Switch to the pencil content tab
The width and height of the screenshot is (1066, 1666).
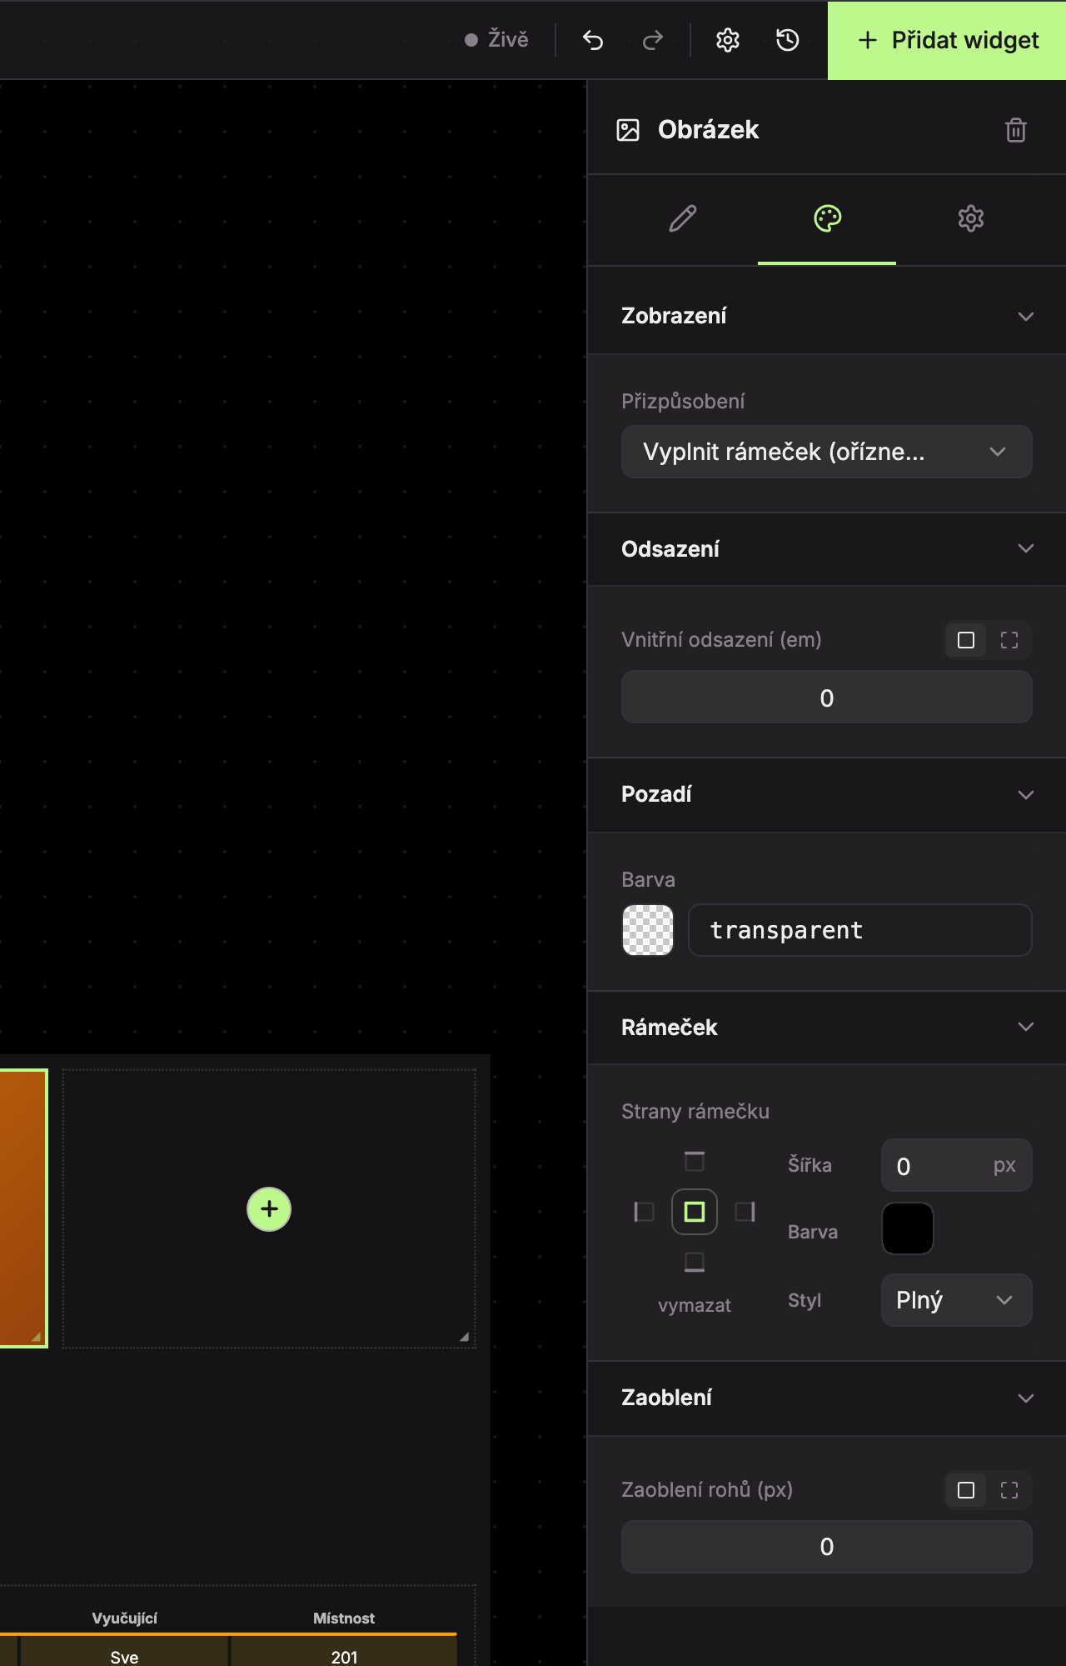coord(683,218)
